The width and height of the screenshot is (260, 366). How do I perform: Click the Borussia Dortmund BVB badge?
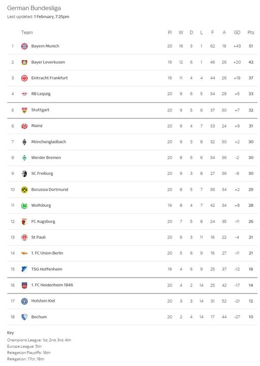click(x=24, y=190)
